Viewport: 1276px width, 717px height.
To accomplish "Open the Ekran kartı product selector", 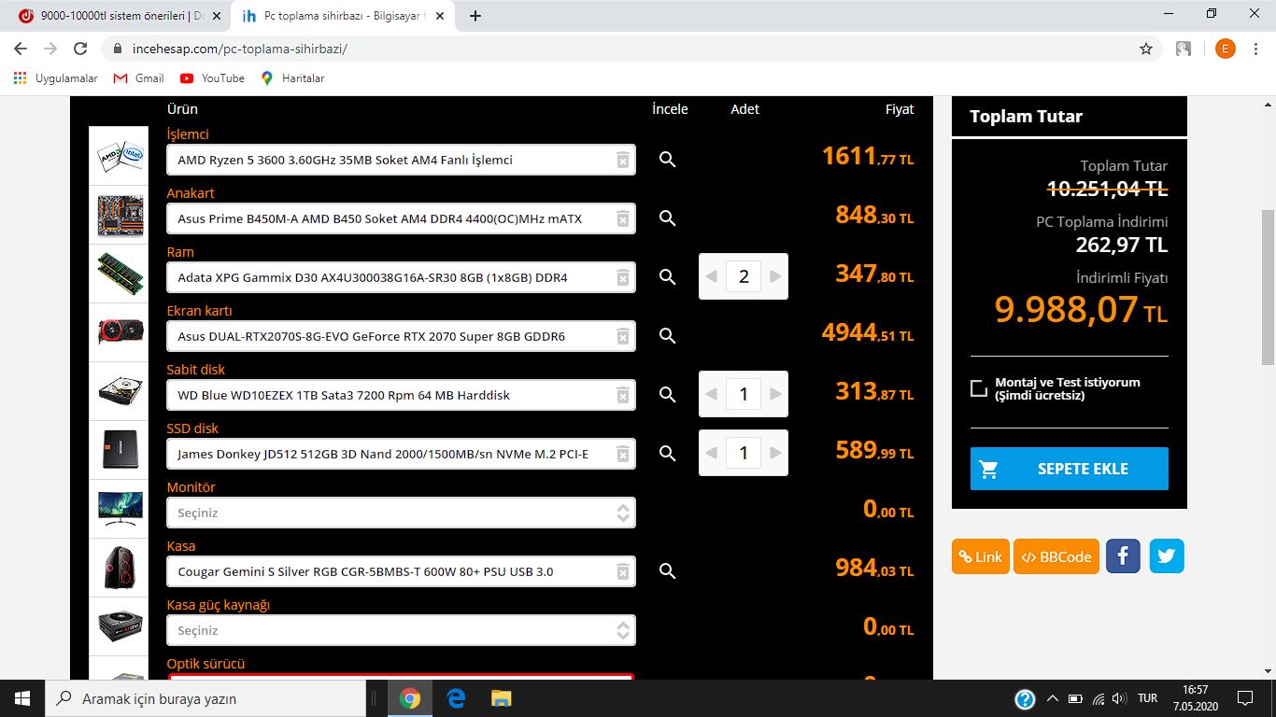I will 401,336.
